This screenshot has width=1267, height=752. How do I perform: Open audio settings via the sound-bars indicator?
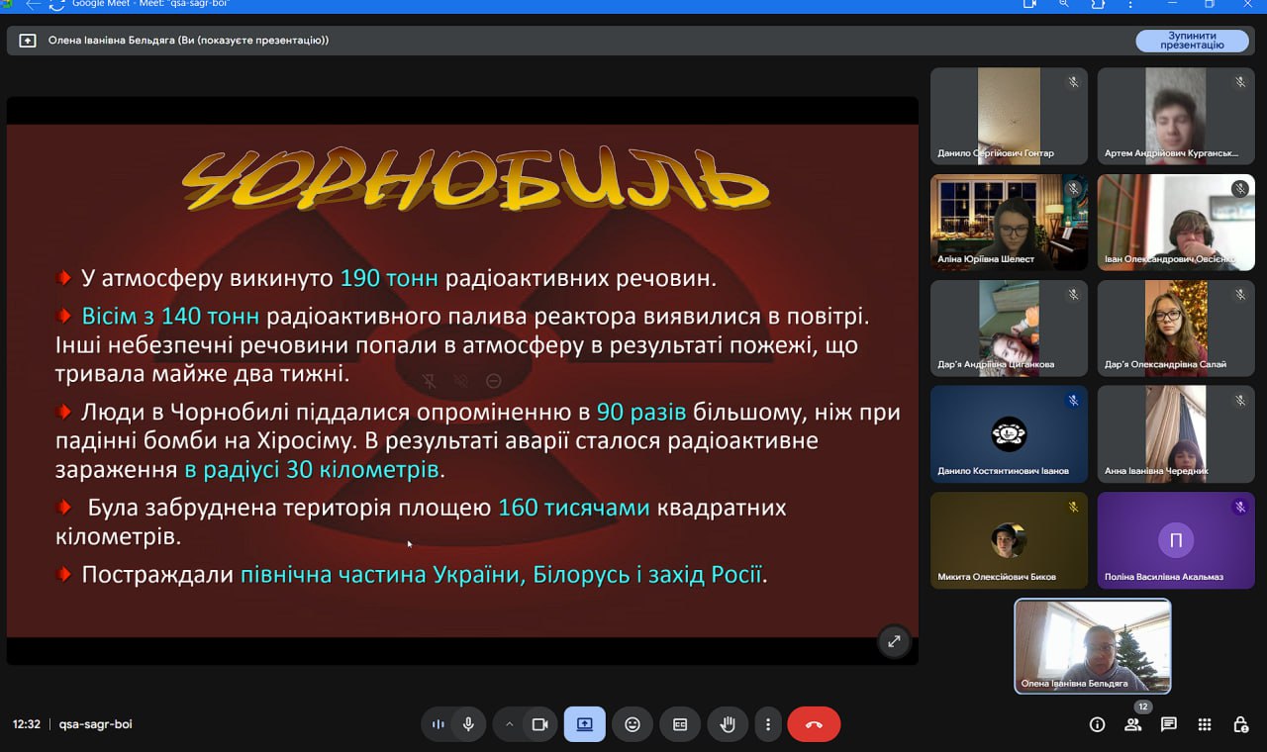(x=438, y=724)
